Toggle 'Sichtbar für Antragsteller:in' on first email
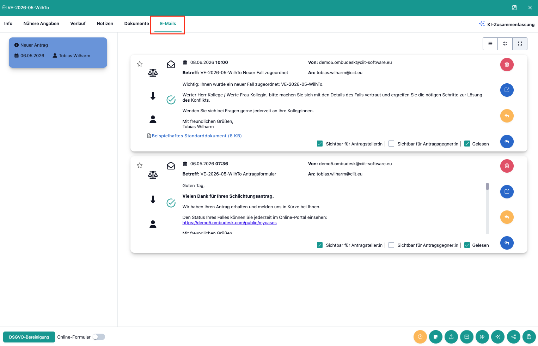The image size is (538, 346). 320,144
